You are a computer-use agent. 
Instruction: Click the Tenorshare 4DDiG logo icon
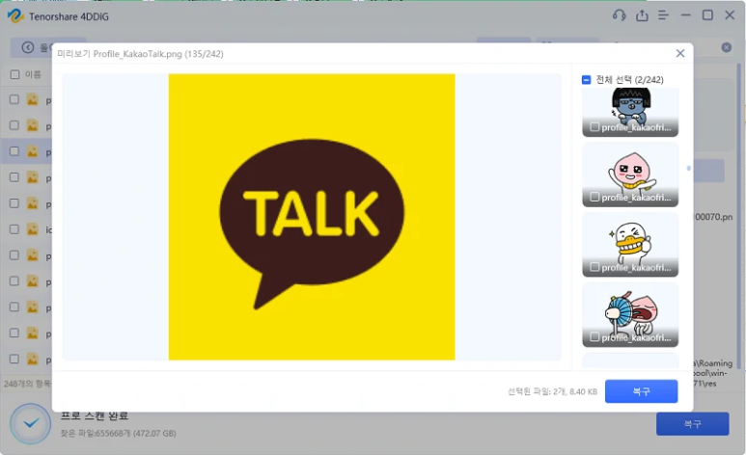[15, 16]
